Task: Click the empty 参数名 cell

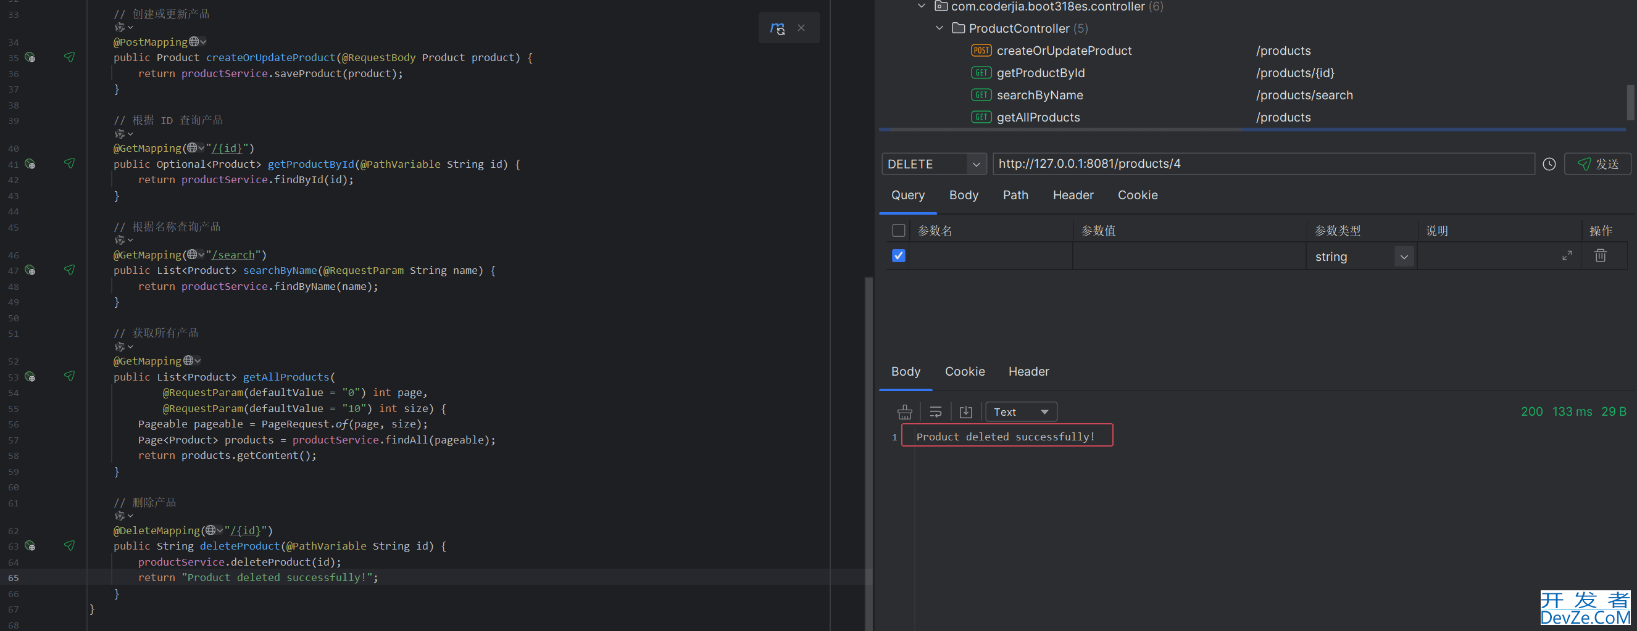Action: pyautogui.click(x=991, y=256)
